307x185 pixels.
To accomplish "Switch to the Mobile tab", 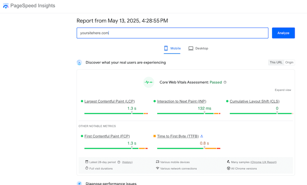I will [x=172, y=48].
